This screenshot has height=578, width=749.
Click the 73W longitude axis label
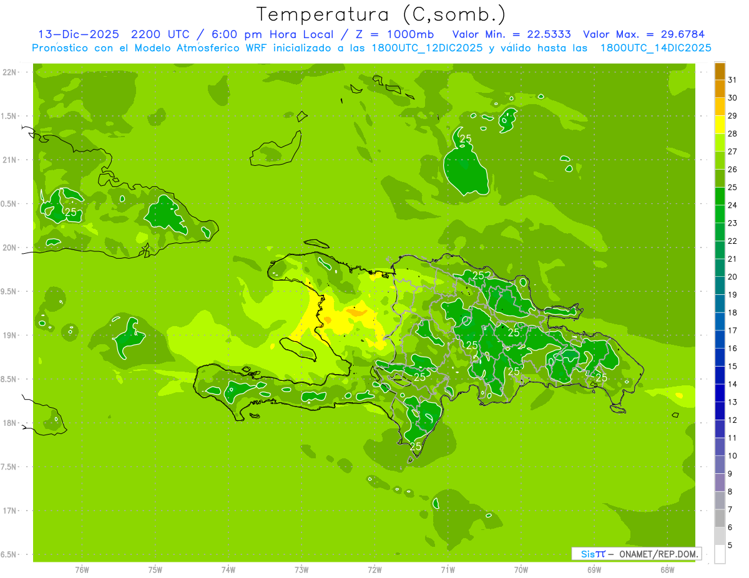[x=301, y=569]
